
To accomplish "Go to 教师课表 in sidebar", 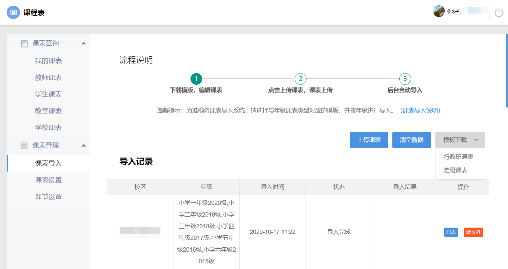I will 48,77.
